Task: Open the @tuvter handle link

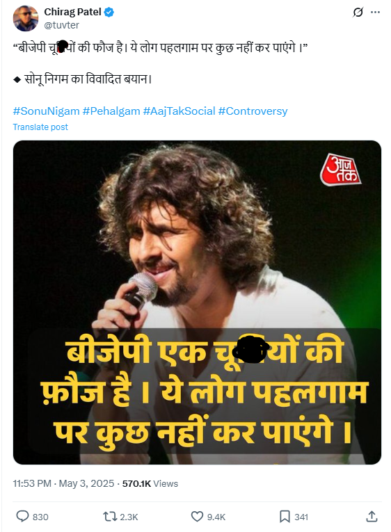Action: click(61, 25)
